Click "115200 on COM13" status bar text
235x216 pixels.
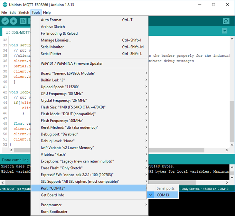[215, 189]
